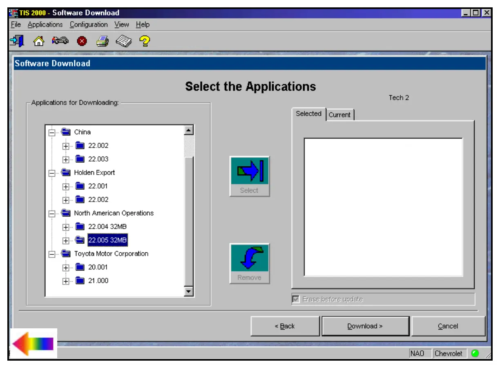Click the Select arrow button
Screen dimensions: 500x368
[x=250, y=176]
